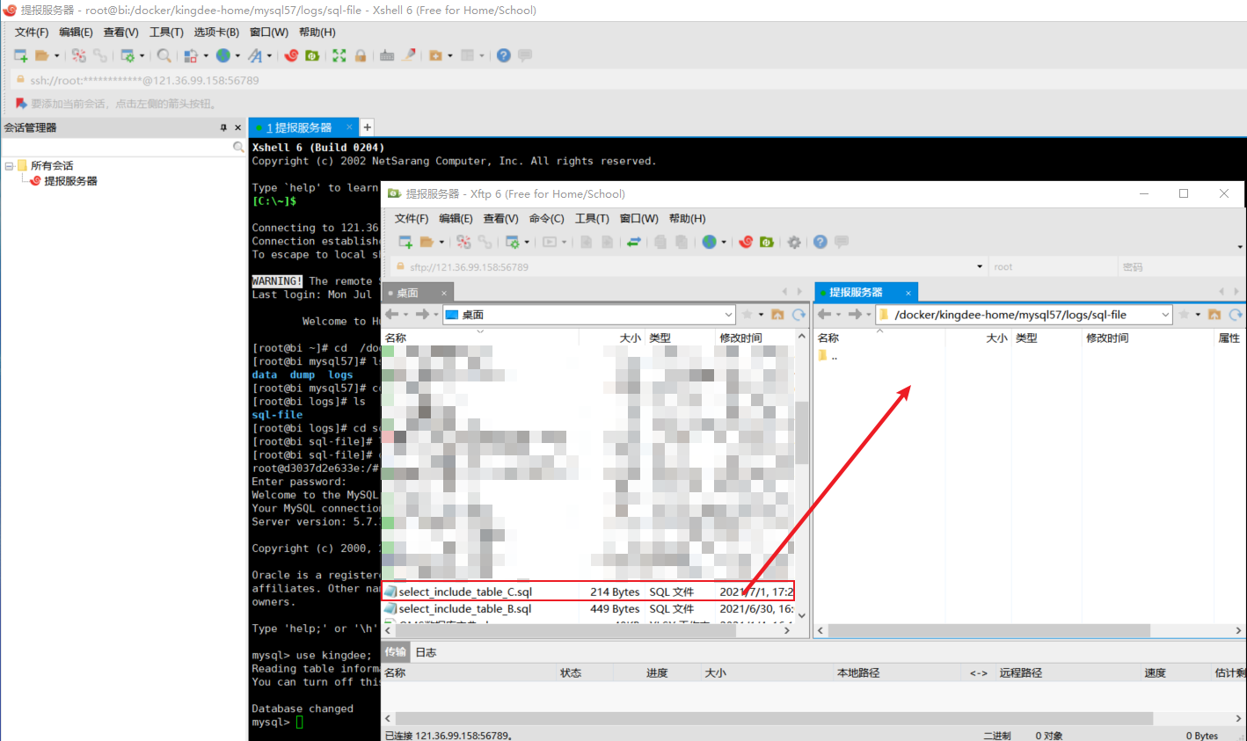Sort local files by 修改时间 column
Image resolution: width=1247 pixels, height=741 pixels.
740,338
